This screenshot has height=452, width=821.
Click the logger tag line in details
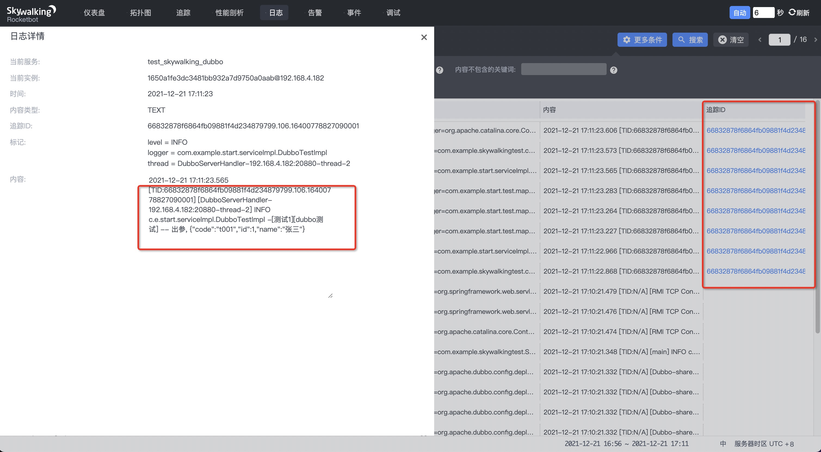click(237, 153)
